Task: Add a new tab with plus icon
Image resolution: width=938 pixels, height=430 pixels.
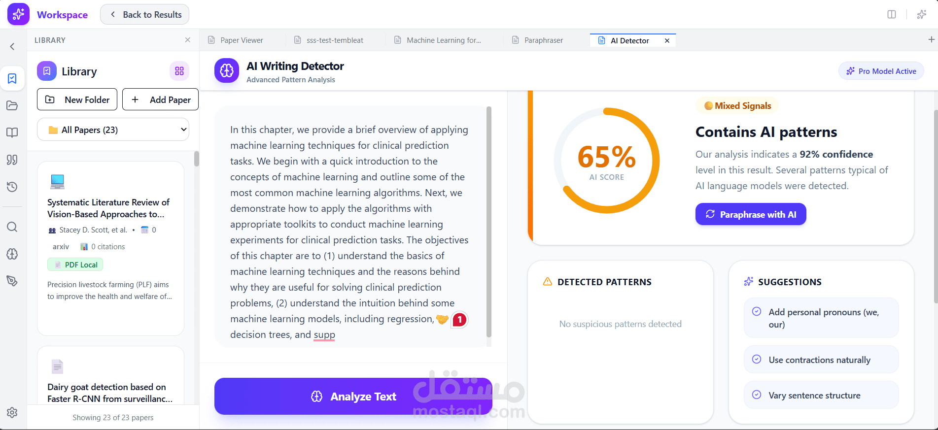Action: point(931,39)
